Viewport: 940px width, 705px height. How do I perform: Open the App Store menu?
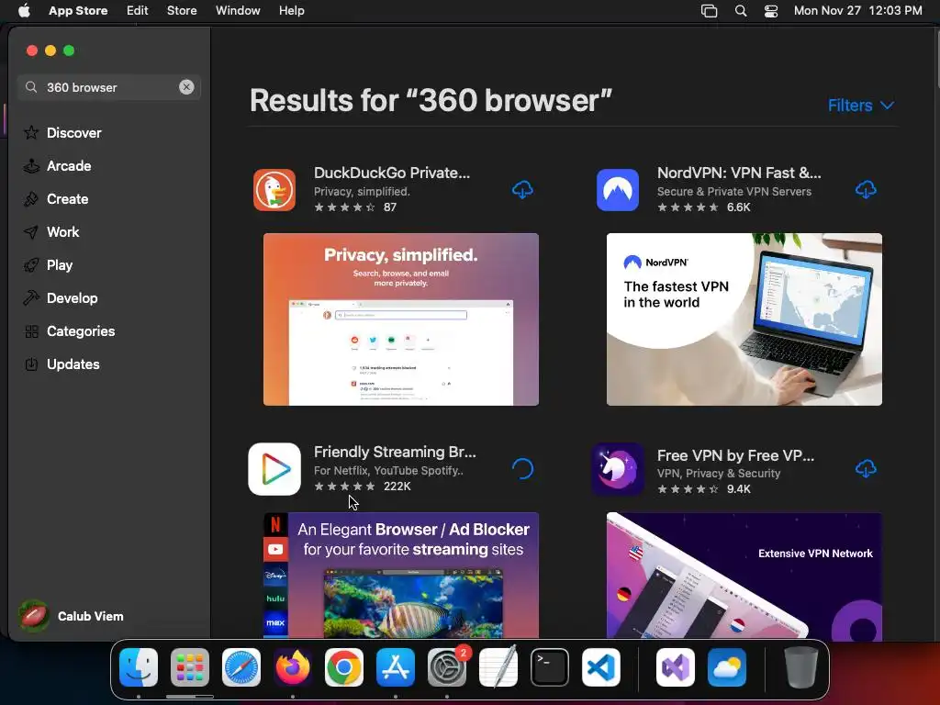[78, 10]
